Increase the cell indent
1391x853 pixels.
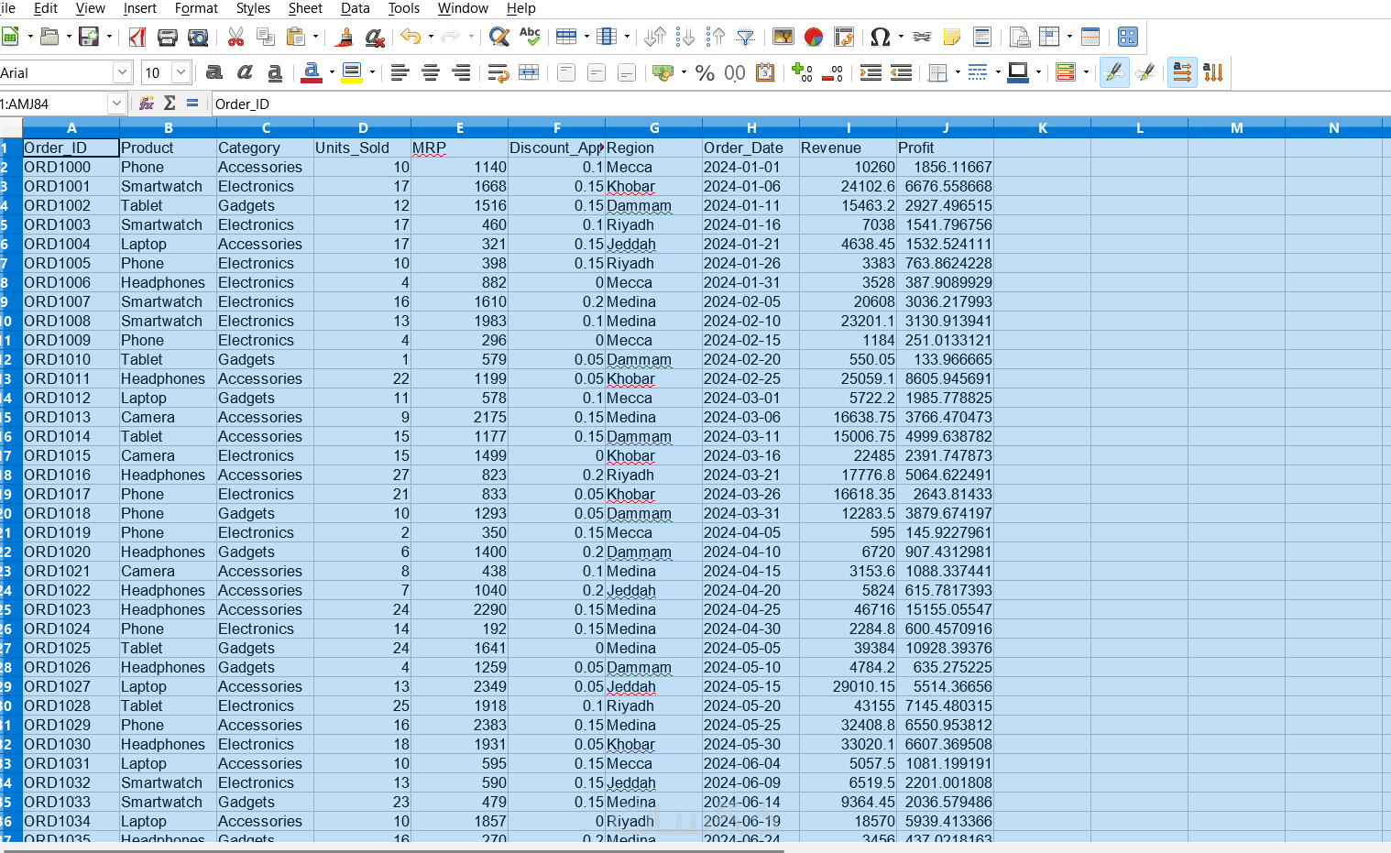click(x=871, y=72)
